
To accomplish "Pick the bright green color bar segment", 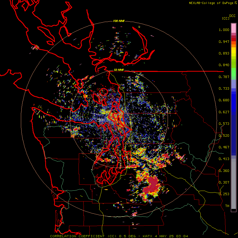I will tap(234, 72).
